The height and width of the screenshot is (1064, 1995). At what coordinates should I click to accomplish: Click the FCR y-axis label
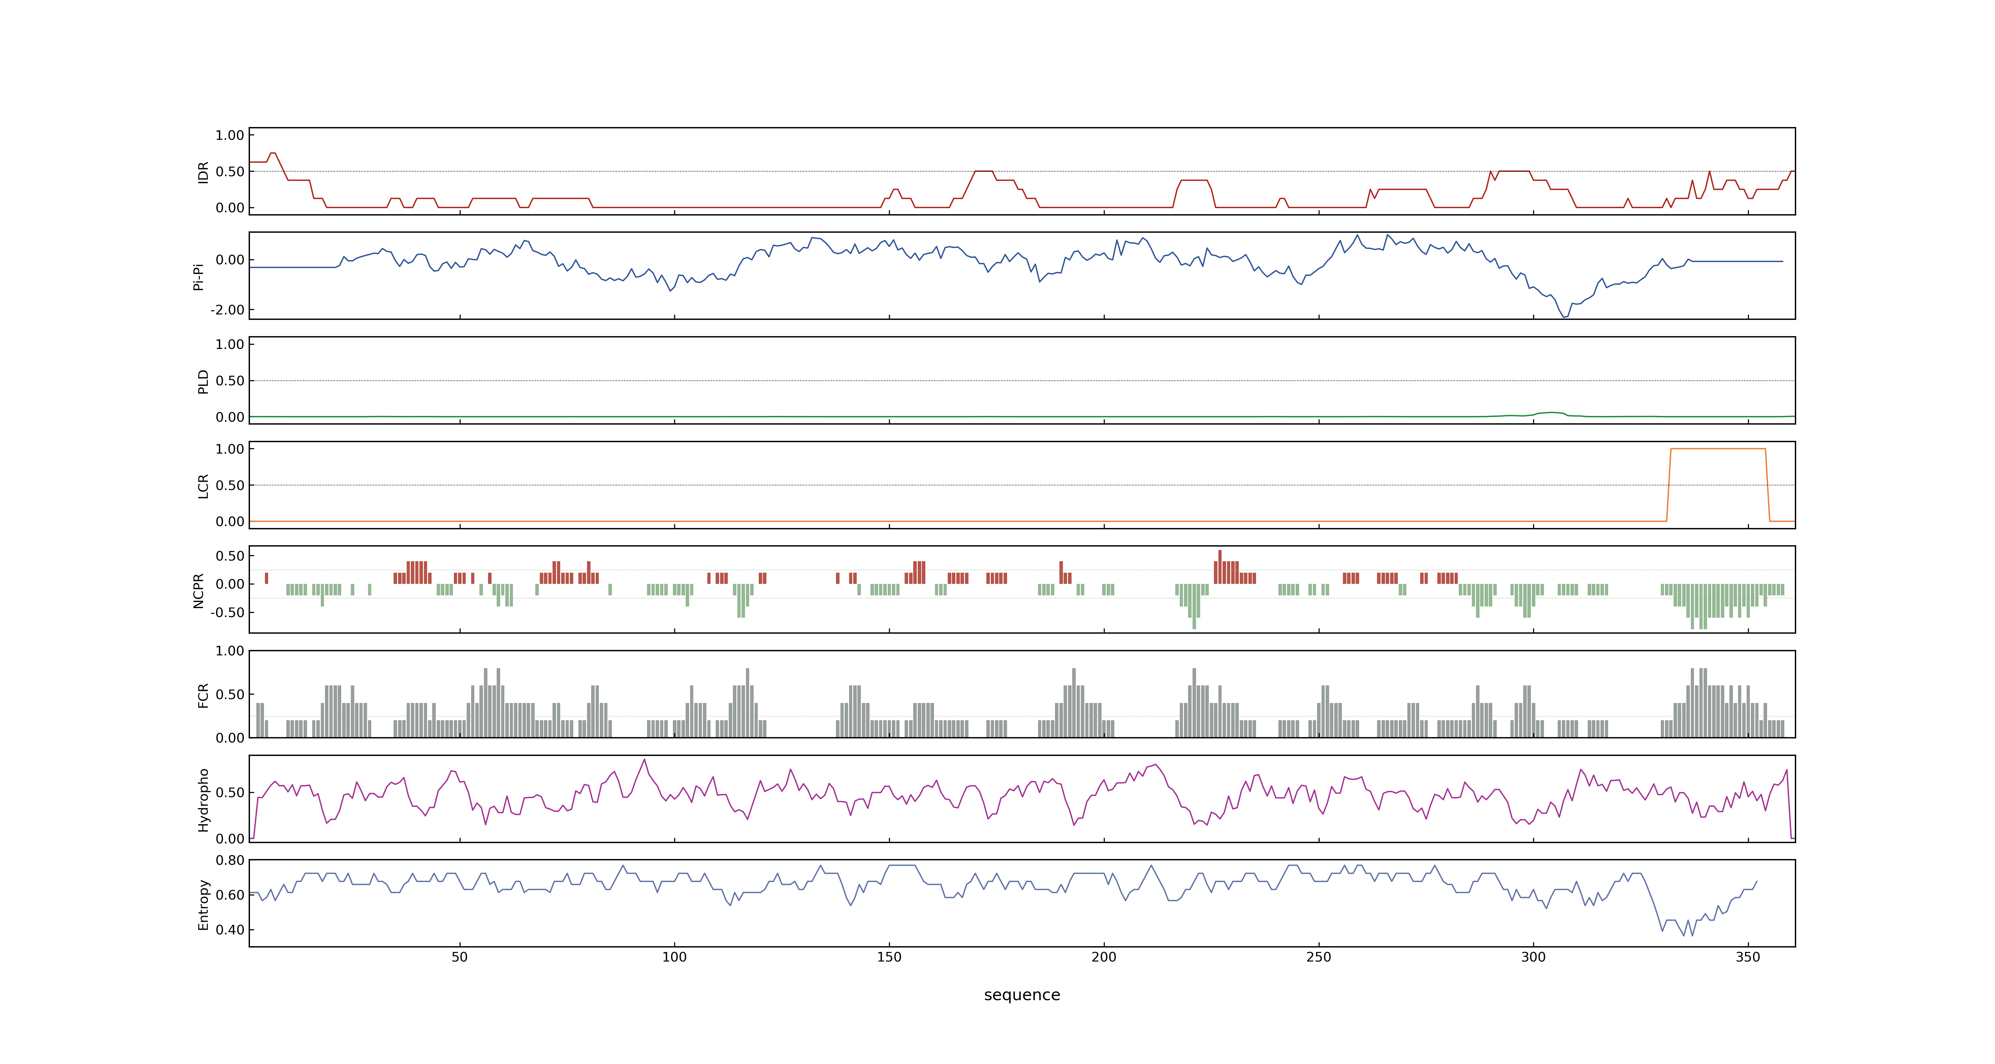point(203,695)
